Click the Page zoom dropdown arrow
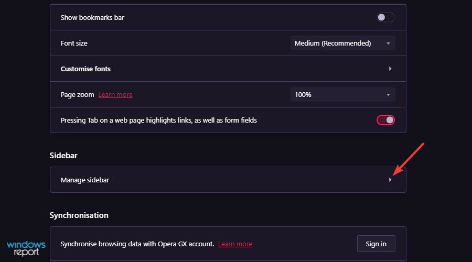The height and width of the screenshot is (262, 472). pos(388,95)
